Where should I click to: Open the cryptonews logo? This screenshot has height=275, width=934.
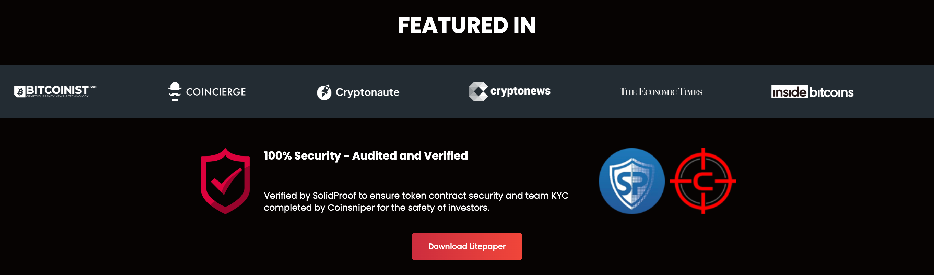(x=509, y=91)
